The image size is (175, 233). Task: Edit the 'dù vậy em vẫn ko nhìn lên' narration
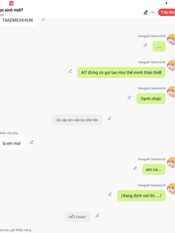click(109, 119)
